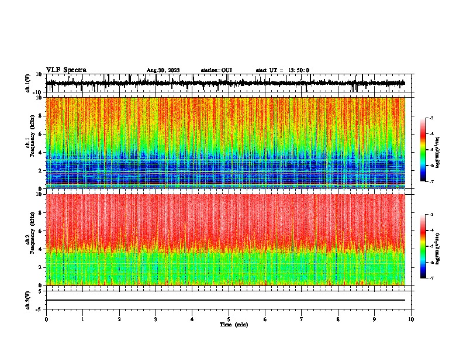Click the "start UT = 13:50: 0" header text
Viewport: 463px width, 358px height.
[x=282, y=70]
